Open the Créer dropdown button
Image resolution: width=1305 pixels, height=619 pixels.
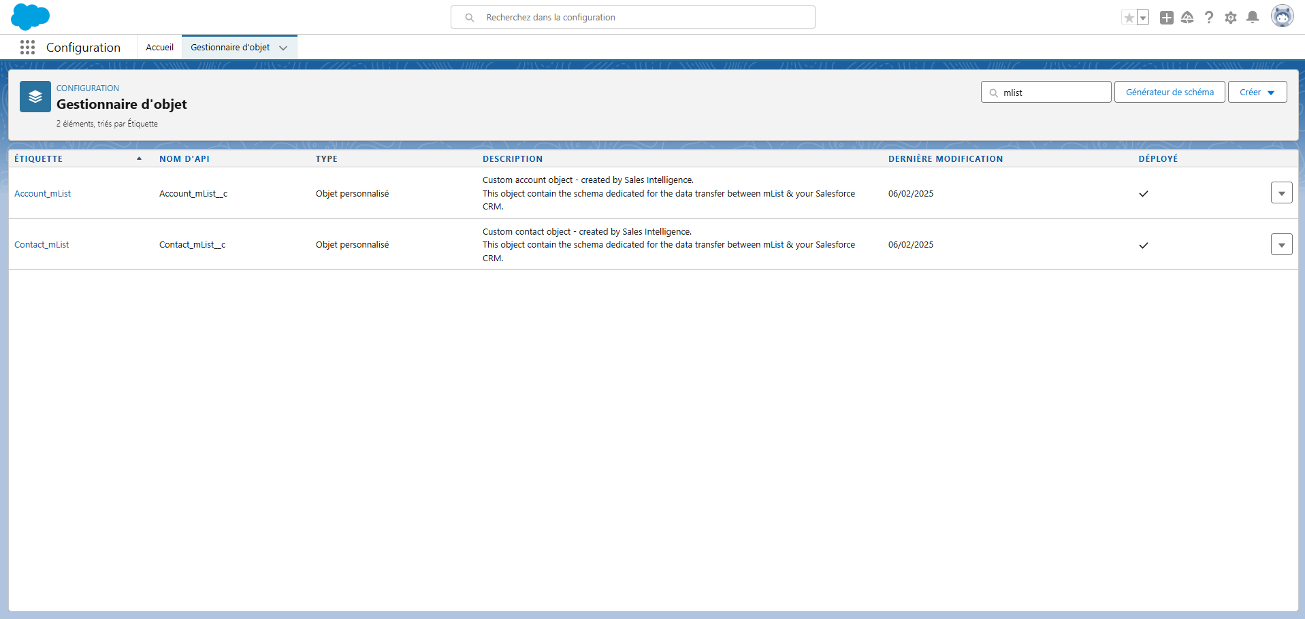[x=1257, y=92]
